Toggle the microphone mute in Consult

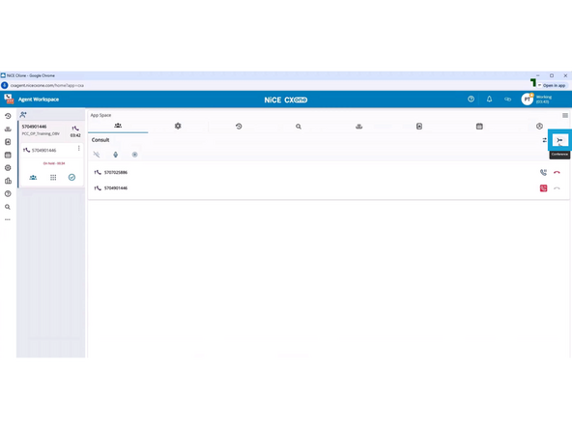(116, 155)
